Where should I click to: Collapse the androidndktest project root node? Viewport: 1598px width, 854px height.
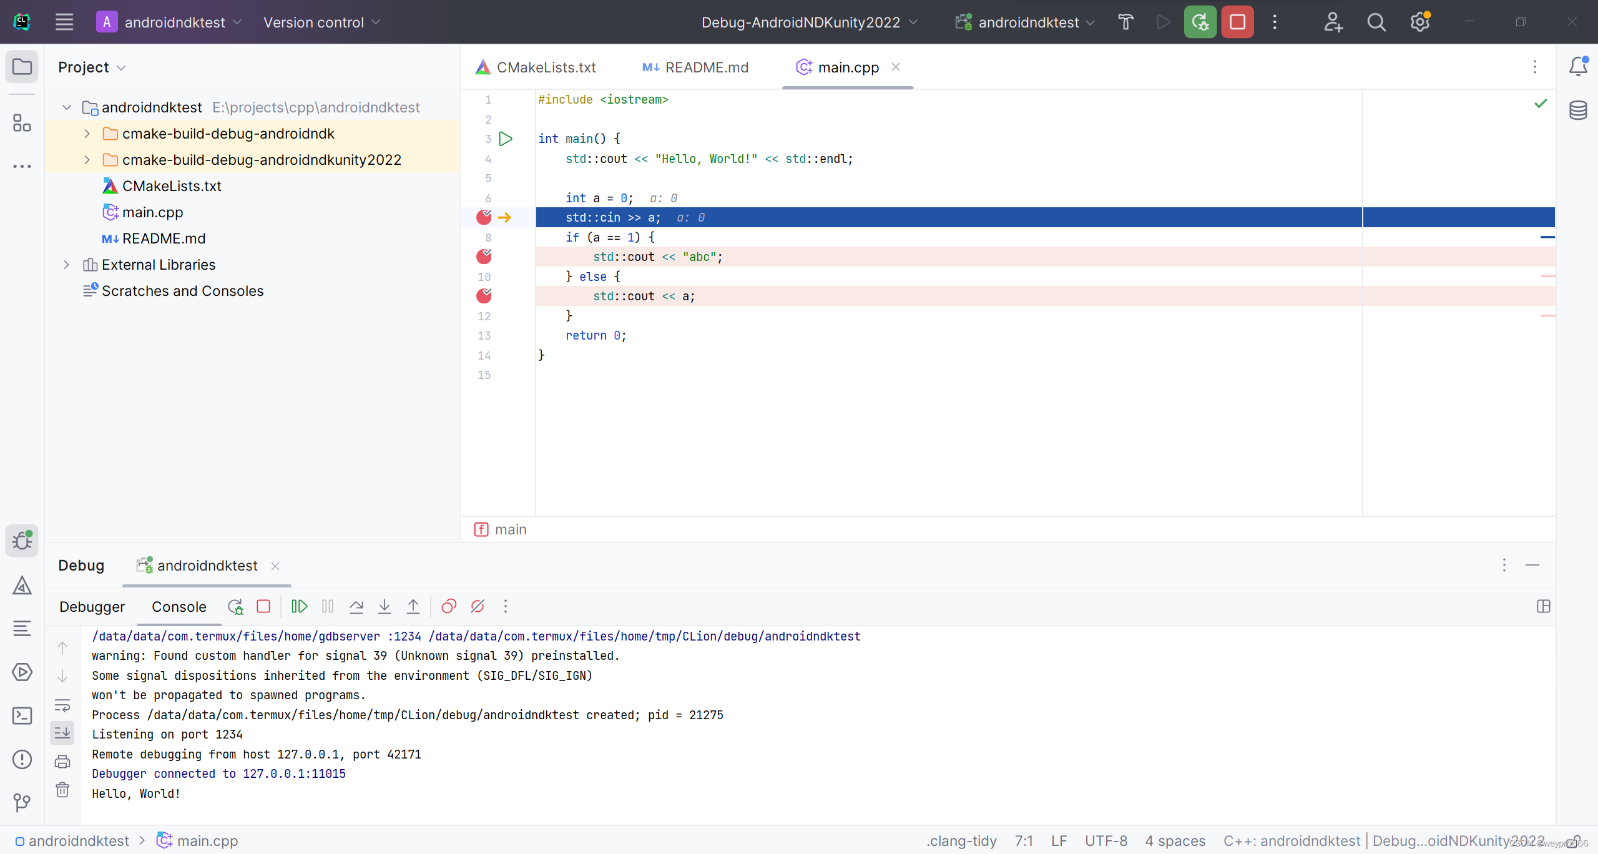coord(67,107)
